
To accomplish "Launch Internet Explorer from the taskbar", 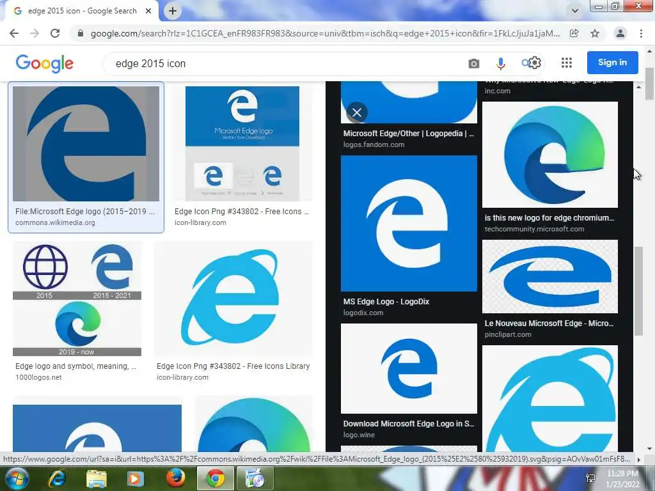I will click(x=57, y=478).
